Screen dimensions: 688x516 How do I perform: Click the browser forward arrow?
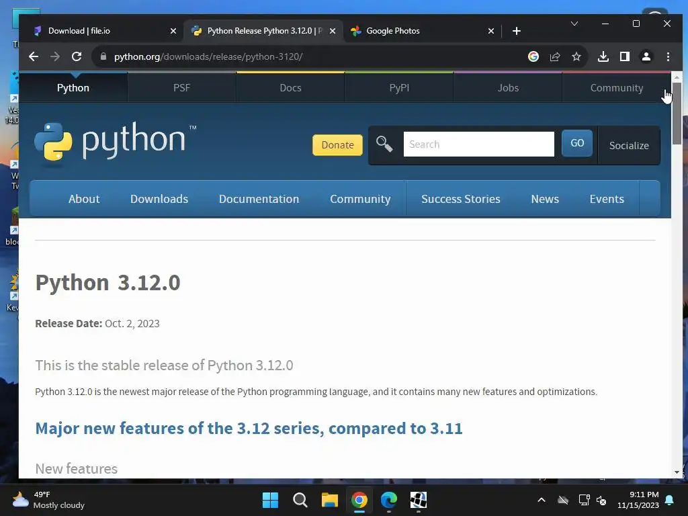click(55, 56)
